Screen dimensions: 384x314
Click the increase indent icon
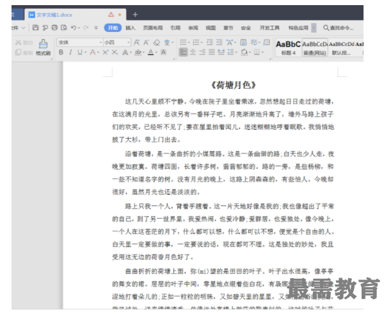[x=219, y=42]
